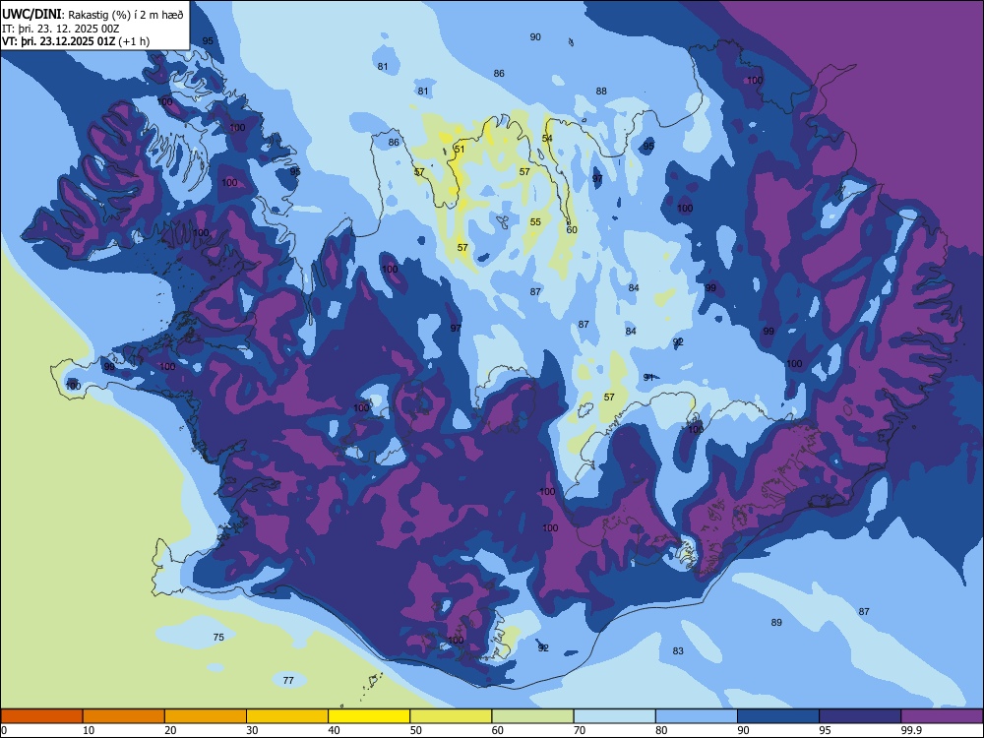
Task: Select the 51 humidity value in yellow area
Action: 460,150
